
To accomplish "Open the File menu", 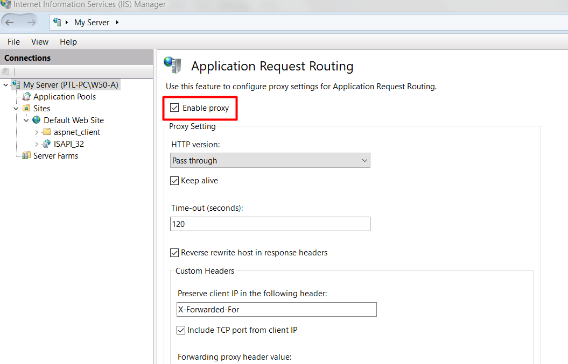I will click(14, 42).
